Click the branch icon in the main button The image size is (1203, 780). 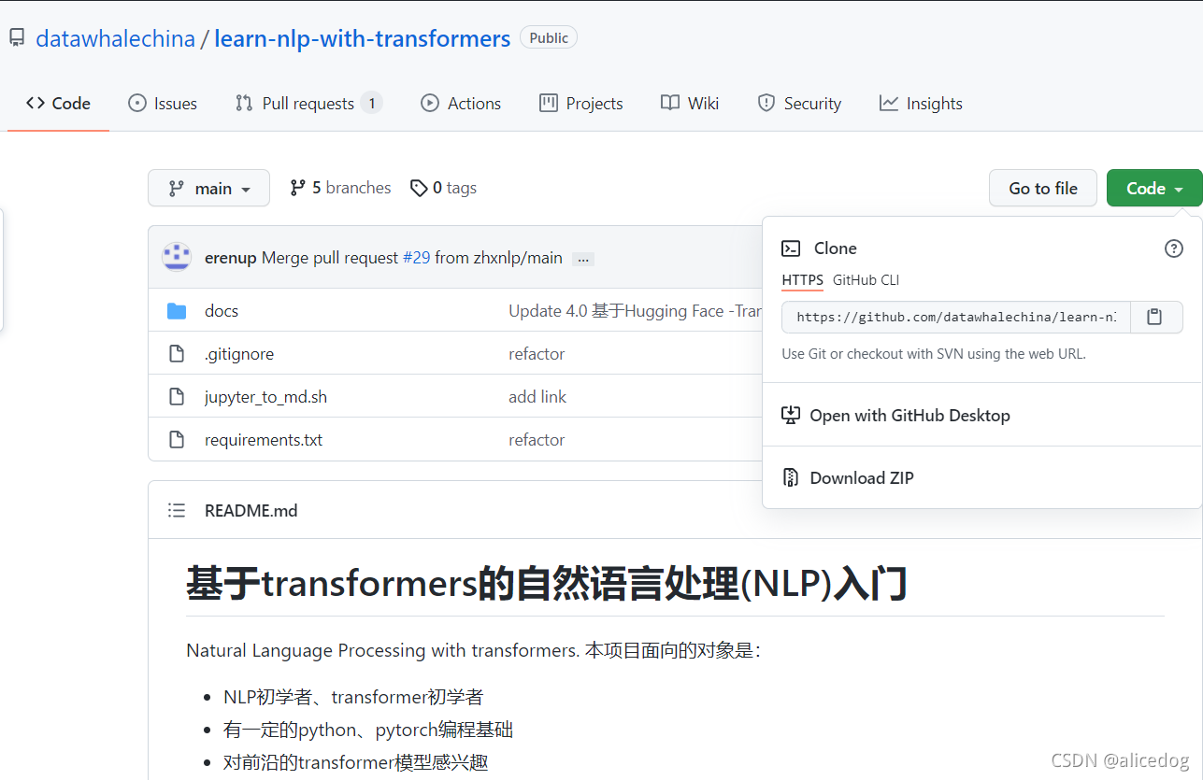tap(176, 189)
